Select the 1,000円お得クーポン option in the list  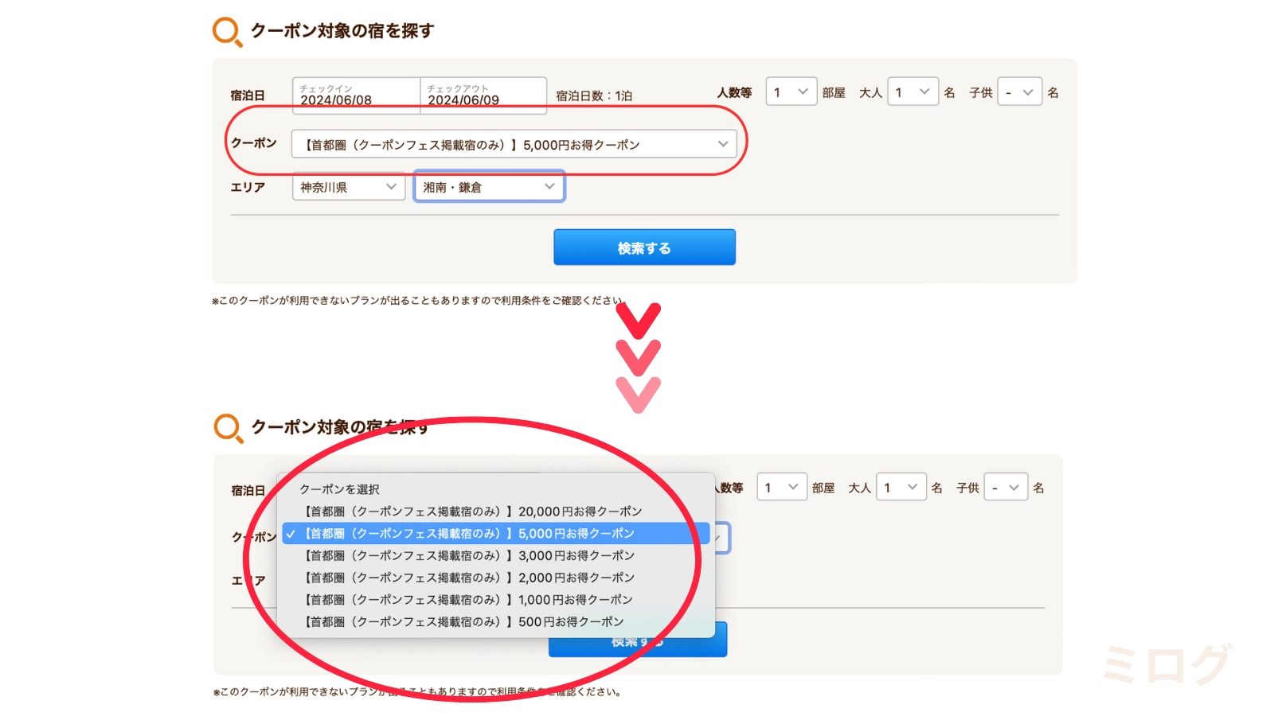(495, 600)
